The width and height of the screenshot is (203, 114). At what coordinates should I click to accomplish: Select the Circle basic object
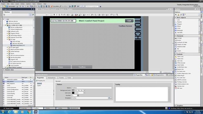point(179,28)
